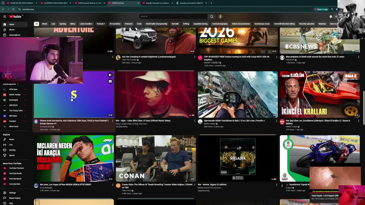Start voice search with microphone

click(220, 17)
